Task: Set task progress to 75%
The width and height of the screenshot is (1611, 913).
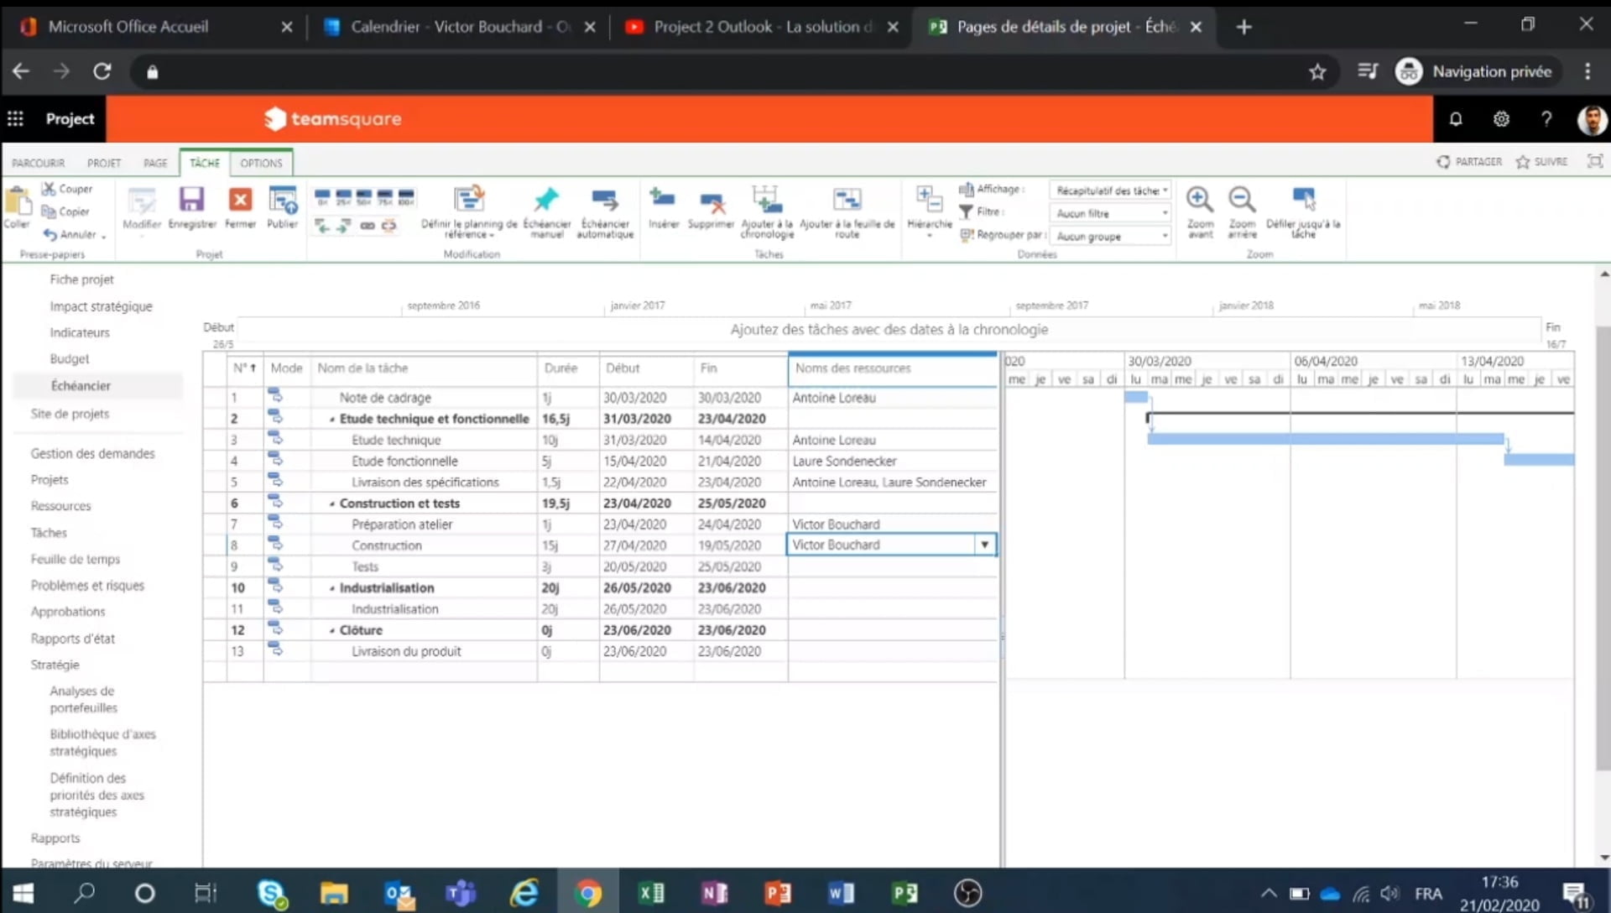Action: click(385, 197)
